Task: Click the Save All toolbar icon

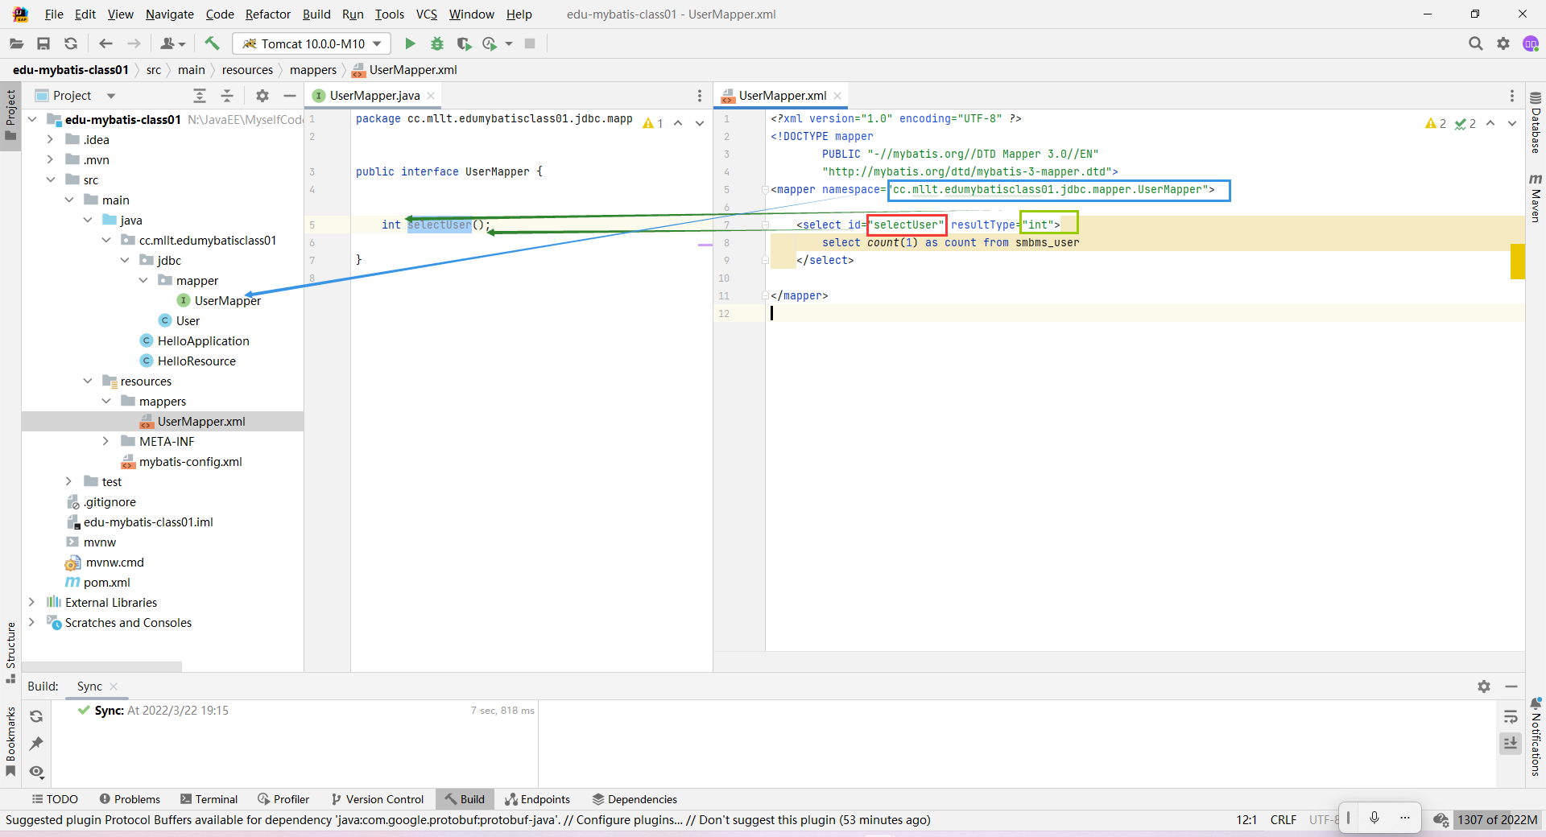Action: [x=43, y=43]
